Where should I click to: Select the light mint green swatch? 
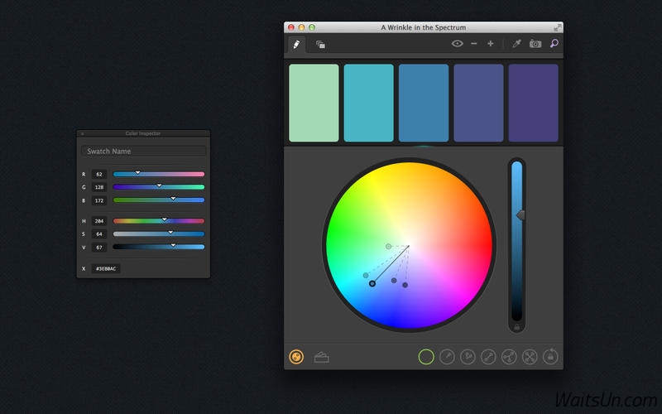coord(314,103)
